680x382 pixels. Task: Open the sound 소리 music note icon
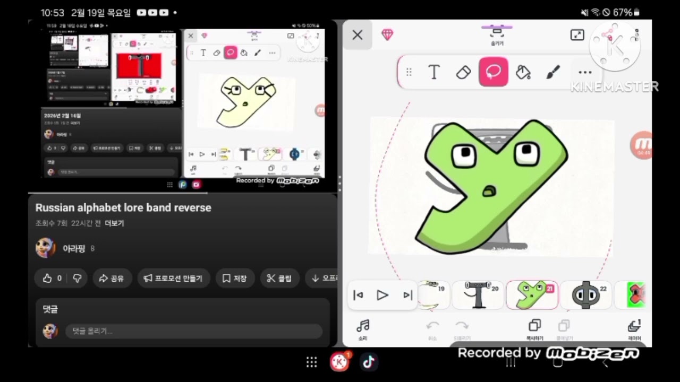tap(363, 329)
